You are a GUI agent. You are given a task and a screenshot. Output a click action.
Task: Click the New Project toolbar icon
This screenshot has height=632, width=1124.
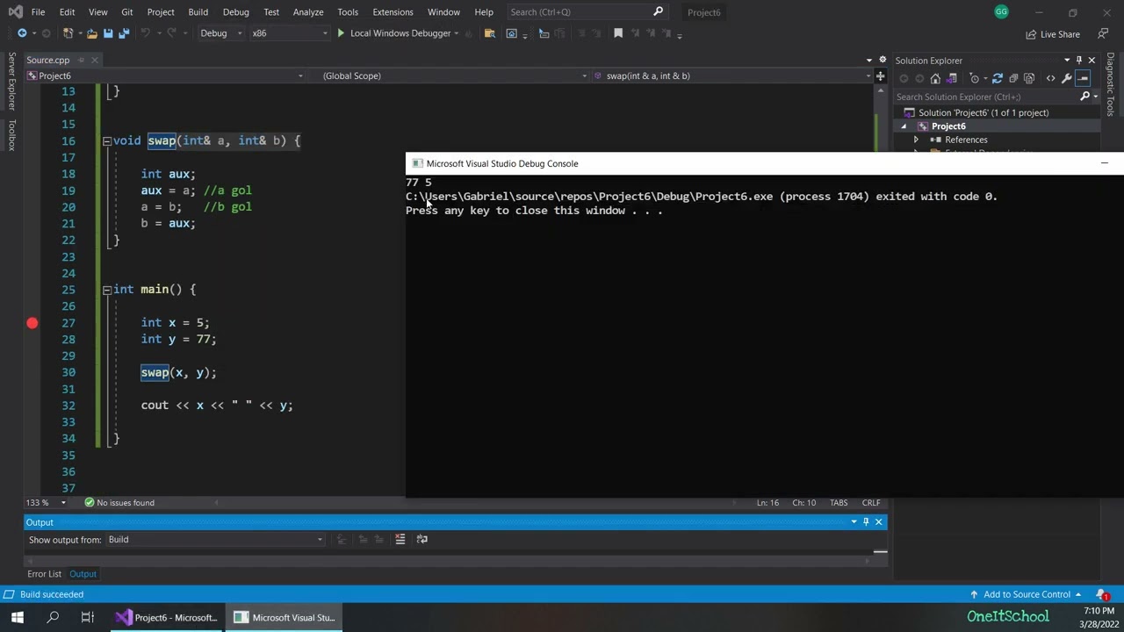click(68, 33)
